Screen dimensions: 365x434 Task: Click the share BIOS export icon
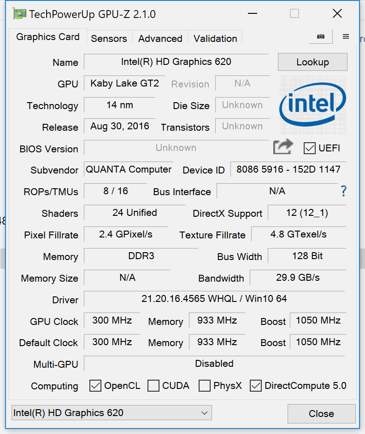coord(283,147)
